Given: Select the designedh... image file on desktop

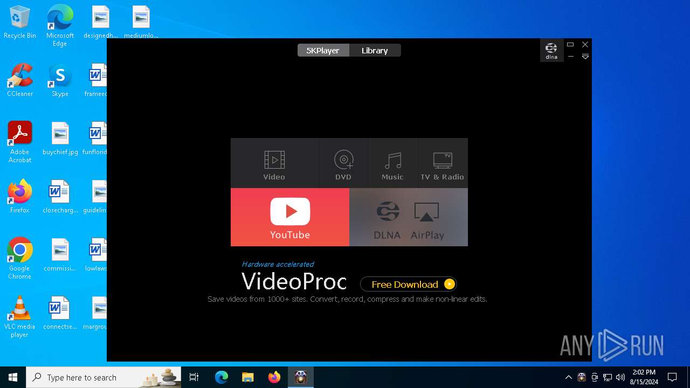Looking at the screenshot, I should (101, 22).
